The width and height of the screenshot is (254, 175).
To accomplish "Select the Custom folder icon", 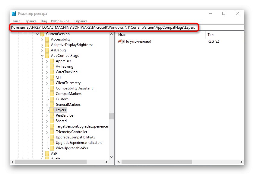I will 52,99.
